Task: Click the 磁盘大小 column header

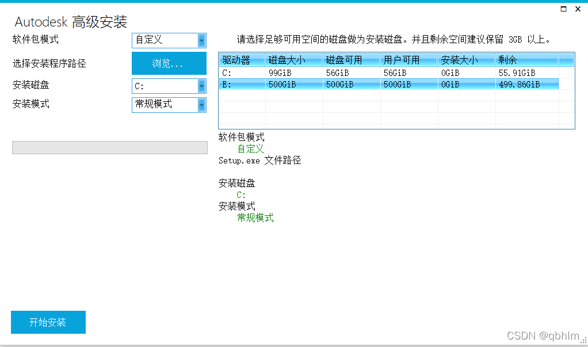Action: click(294, 60)
